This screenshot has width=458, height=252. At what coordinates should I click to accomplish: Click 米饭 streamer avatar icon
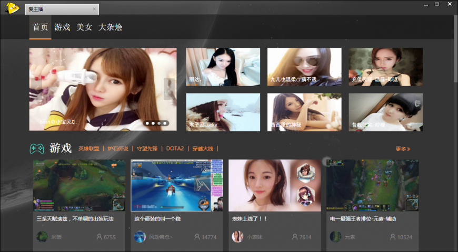42,237
